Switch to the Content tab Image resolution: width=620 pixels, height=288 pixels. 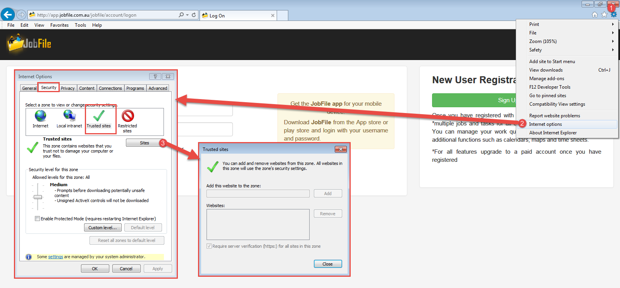coord(87,88)
